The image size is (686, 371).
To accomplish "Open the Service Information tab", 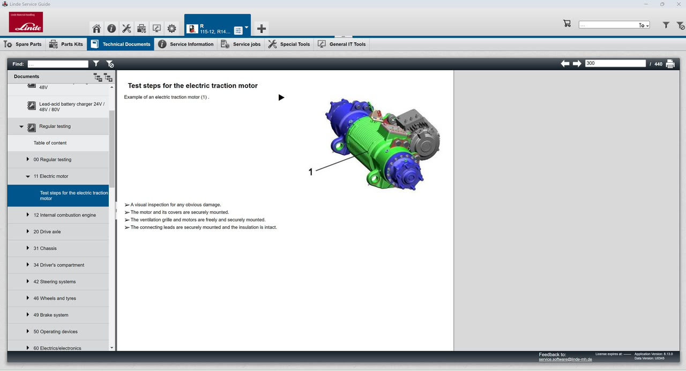I will [185, 44].
